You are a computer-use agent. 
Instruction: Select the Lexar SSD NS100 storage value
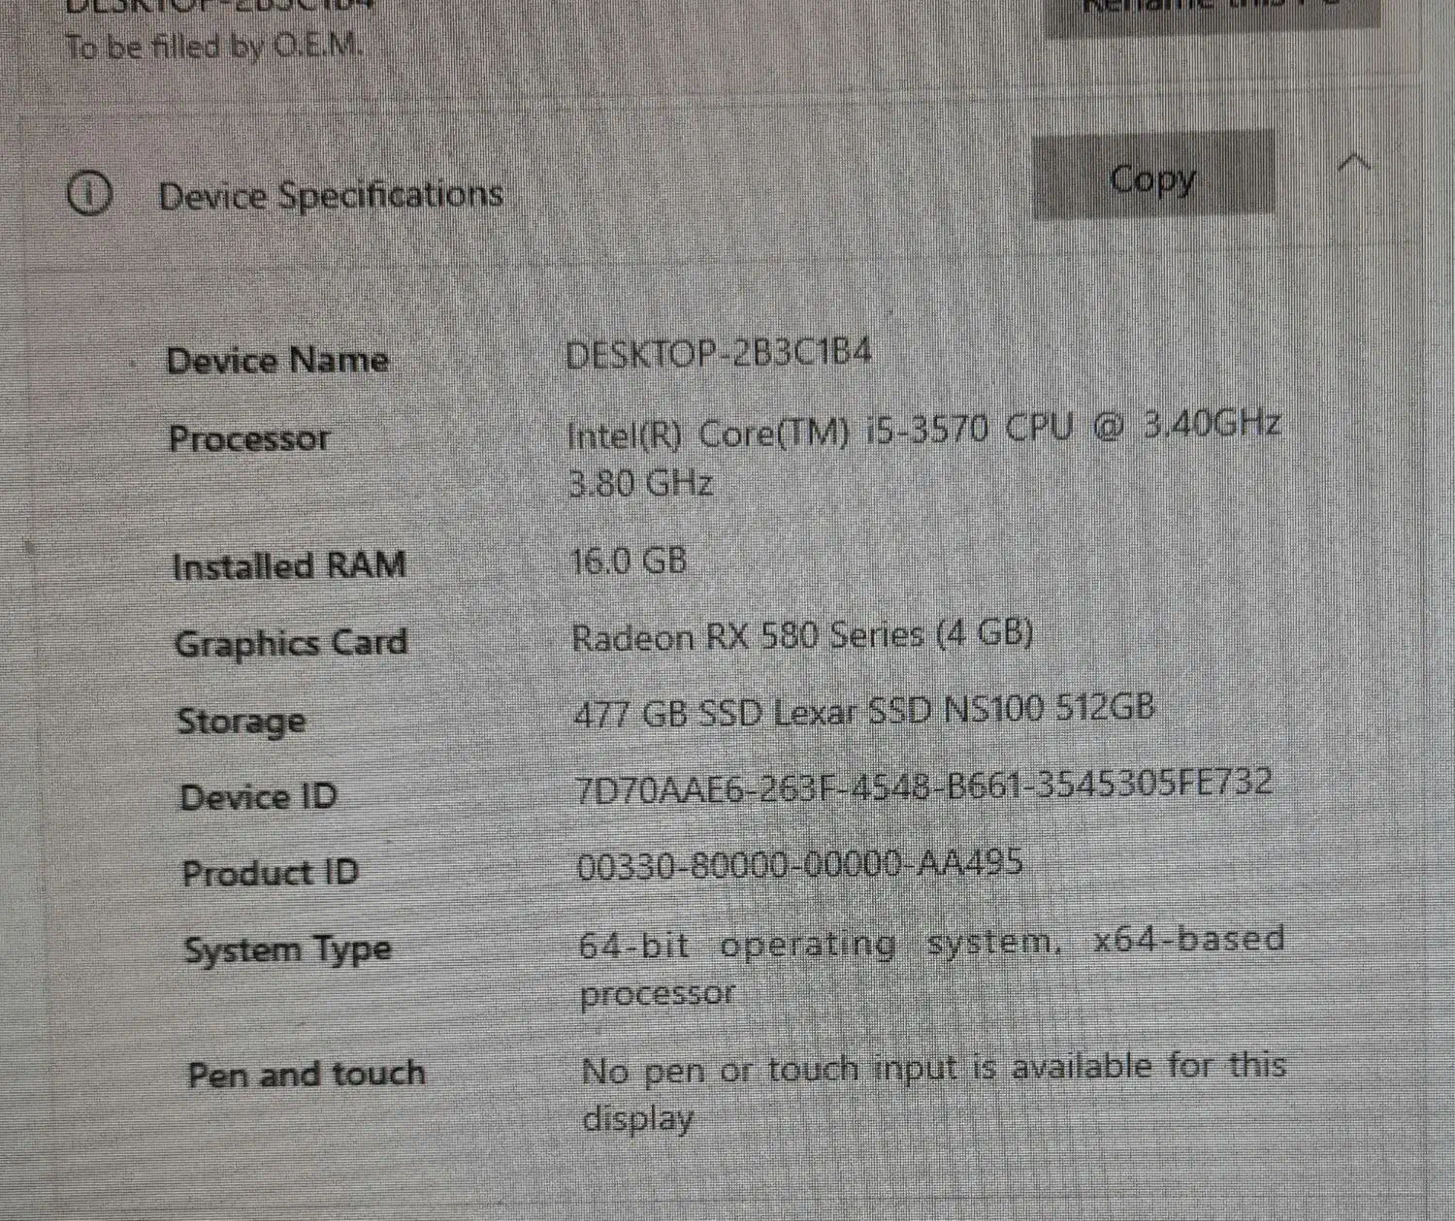click(x=863, y=712)
